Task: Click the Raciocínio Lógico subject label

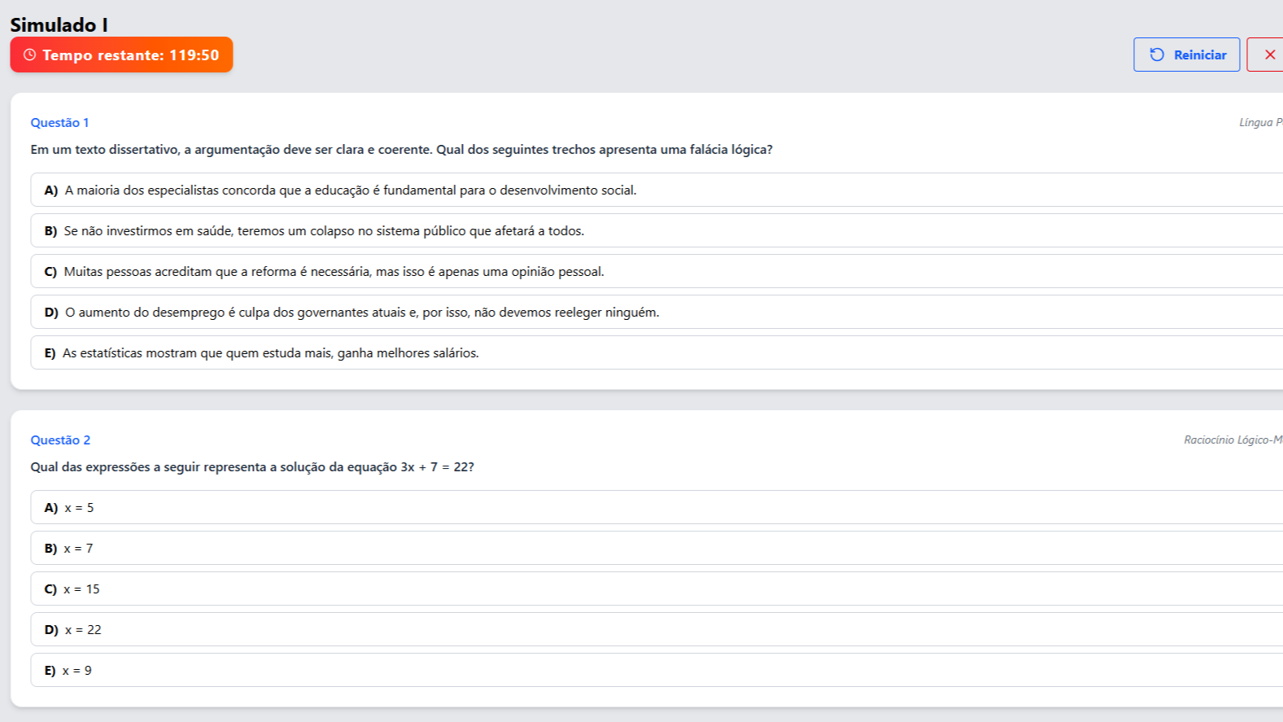Action: click(x=1232, y=440)
